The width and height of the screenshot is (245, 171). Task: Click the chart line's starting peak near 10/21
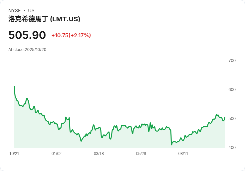tap(14, 86)
